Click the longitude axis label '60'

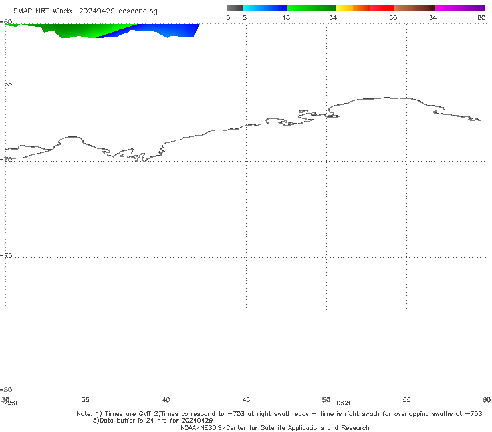click(x=487, y=399)
